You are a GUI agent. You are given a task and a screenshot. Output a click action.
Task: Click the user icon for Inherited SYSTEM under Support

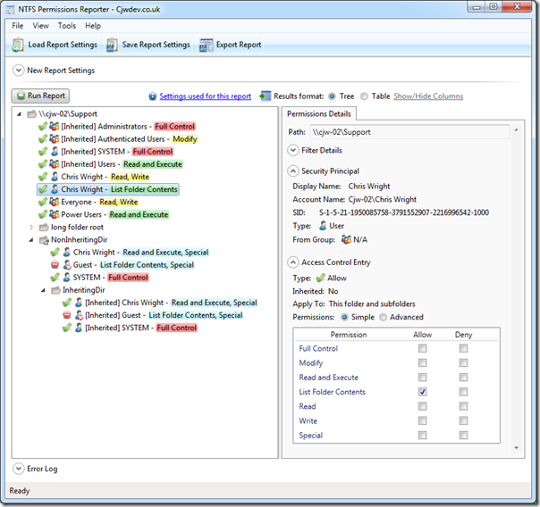click(x=55, y=151)
